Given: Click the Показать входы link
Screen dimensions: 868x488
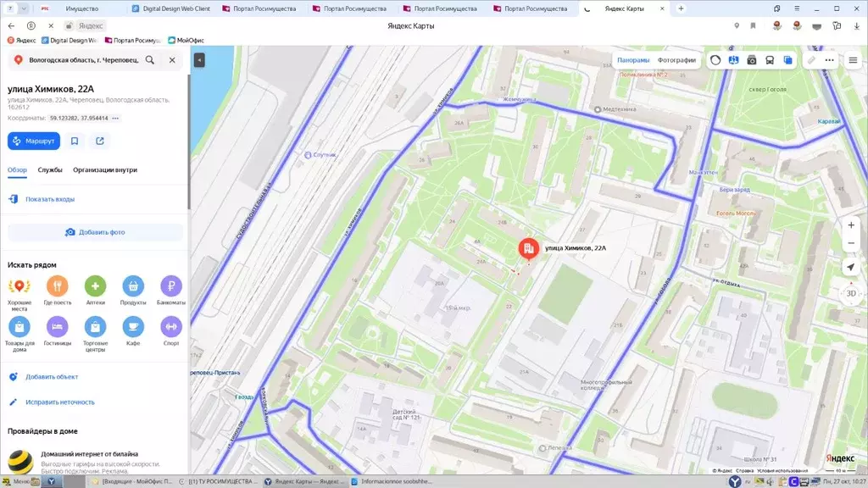Looking at the screenshot, I should [x=50, y=199].
